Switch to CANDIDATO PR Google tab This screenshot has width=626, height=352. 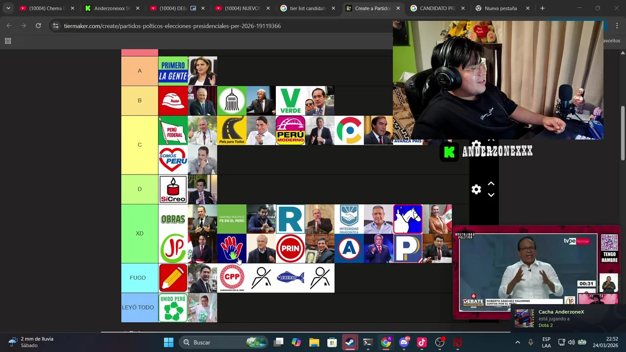coord(438,8)
